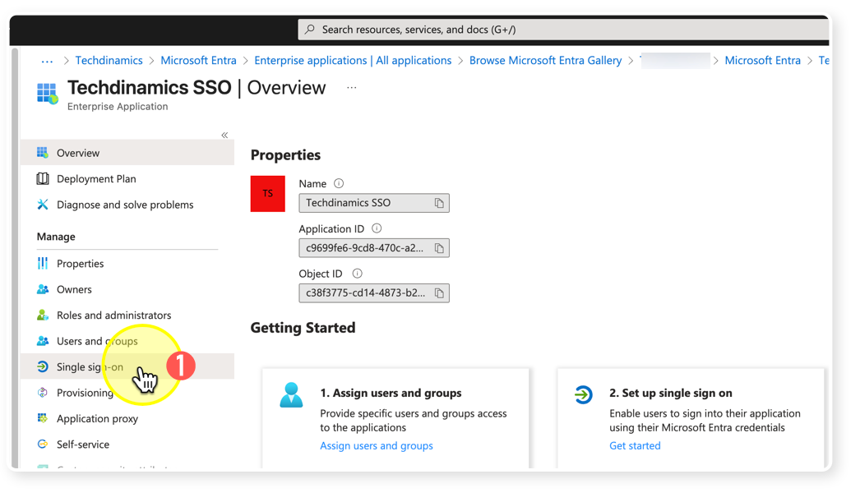The height and width of the screenshot is (502, 860).
Task: Click the Properties bars icon
Action: 42,263
